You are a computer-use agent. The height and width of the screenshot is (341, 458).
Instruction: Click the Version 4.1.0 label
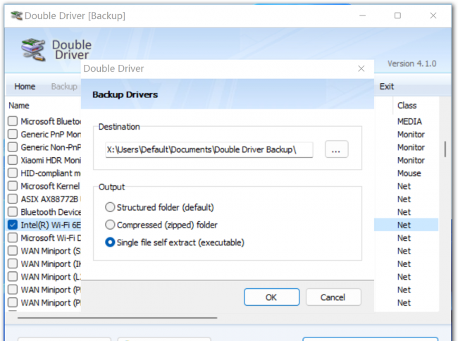(x=412, y=63)
